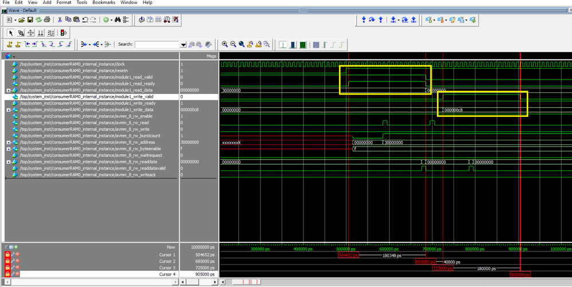The height and width of the screenshot is (287, 572).
Task: Toggle the lock on Cursor 3
Action: [7, 268]
